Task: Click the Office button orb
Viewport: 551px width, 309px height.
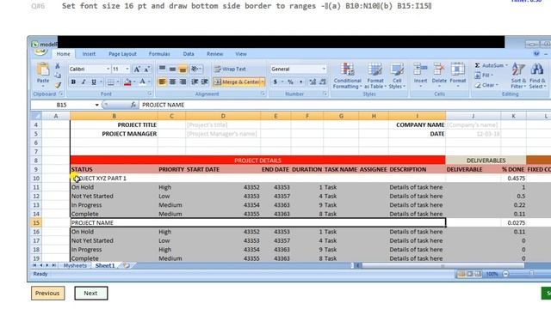Action: [x=40, y=51]
